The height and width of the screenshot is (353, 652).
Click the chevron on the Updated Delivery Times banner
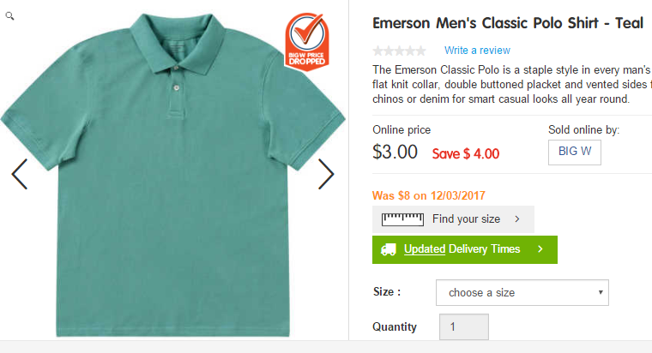point(540,249)
